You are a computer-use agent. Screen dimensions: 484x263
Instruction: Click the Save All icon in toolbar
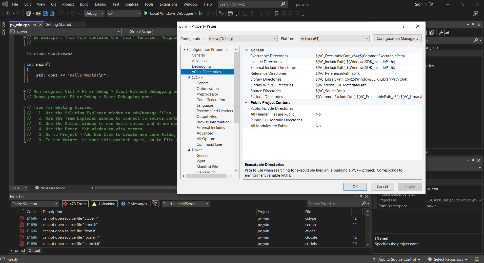pyautogui.click(x=52, y=13)
